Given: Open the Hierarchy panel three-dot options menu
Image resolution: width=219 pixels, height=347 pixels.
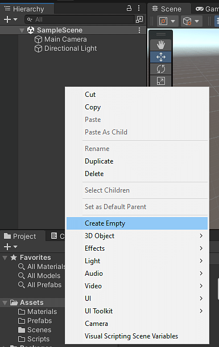Looking at the screenshot, I should (139, 8).
